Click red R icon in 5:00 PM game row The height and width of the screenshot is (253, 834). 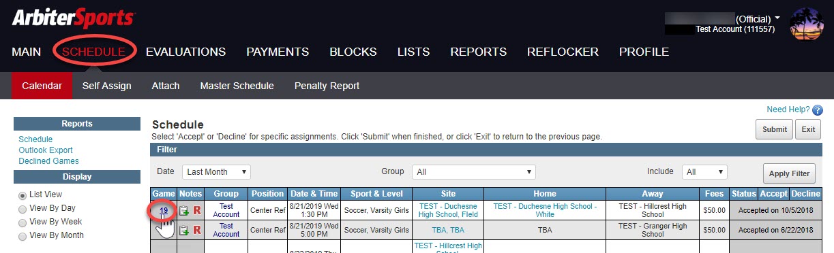pos(197,230)
